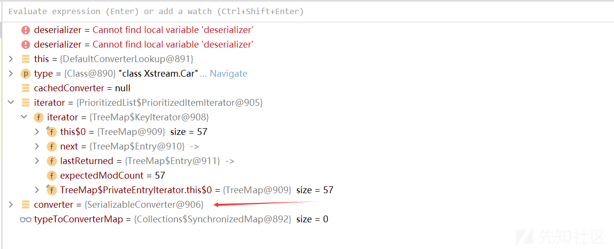The image size is (614, 249).
Task: Click the second deserializer error icon
Action: [26, 45]
